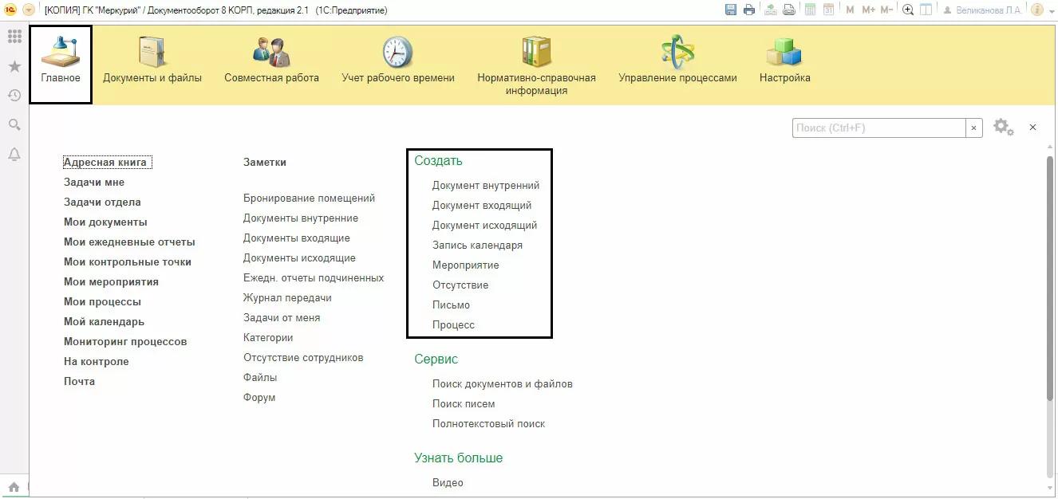This screenshot has width=1058, height=499.
Task: Open Задачи мне
Action: point(94,183)
